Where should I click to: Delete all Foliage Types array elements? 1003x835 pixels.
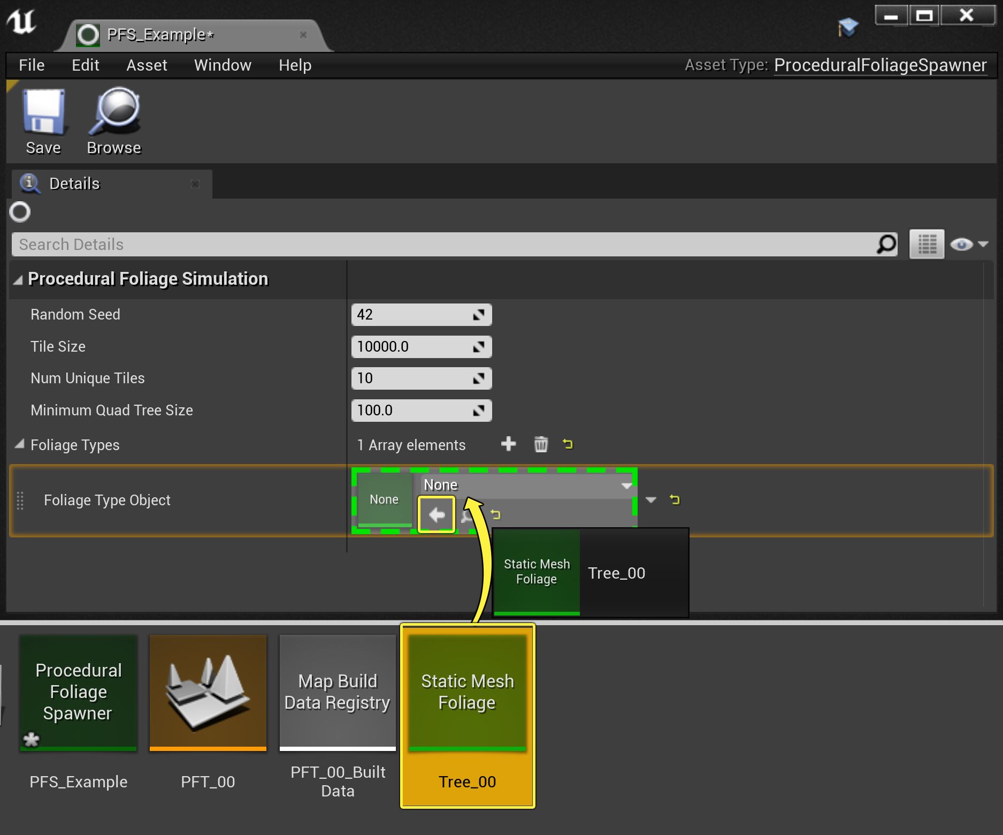540,444
